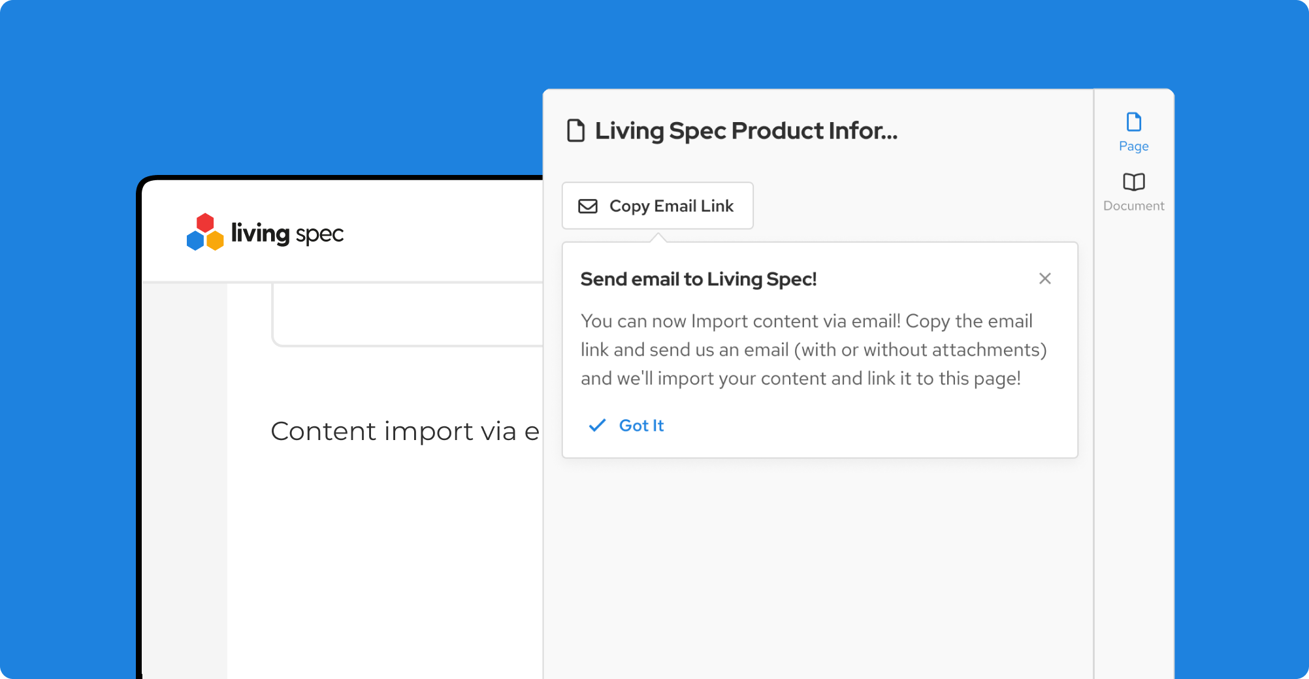Click the file icon beside the page title
Screen dimensions: 1309x679
click(x=575, y=131)
